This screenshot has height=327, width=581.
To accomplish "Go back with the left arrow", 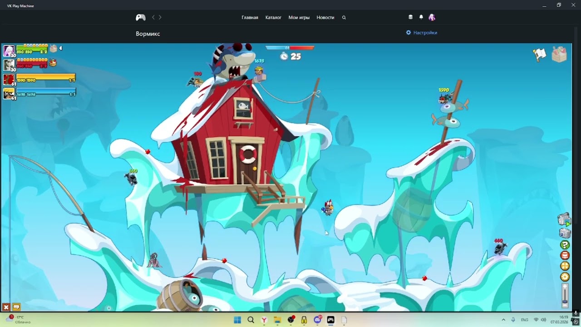I will click(x=153, y=17).
